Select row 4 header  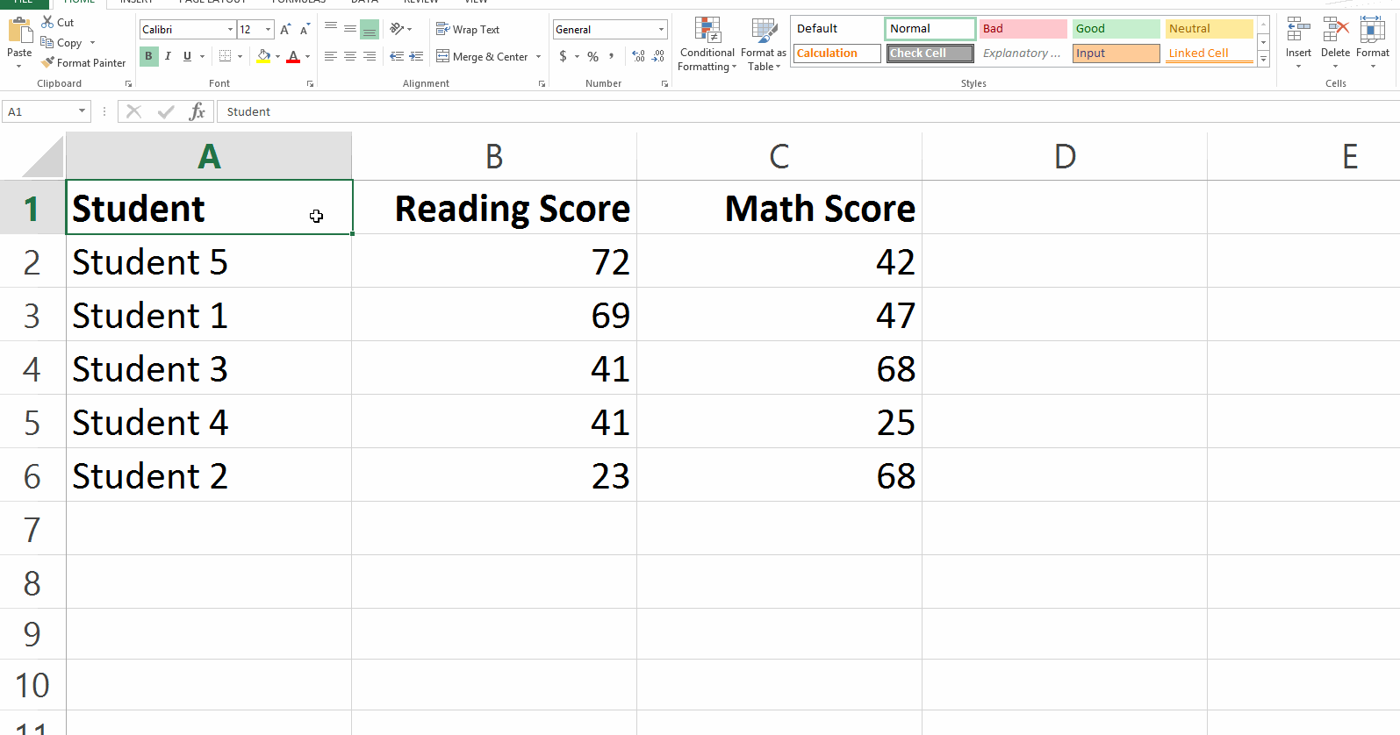(x=32, y=368)
